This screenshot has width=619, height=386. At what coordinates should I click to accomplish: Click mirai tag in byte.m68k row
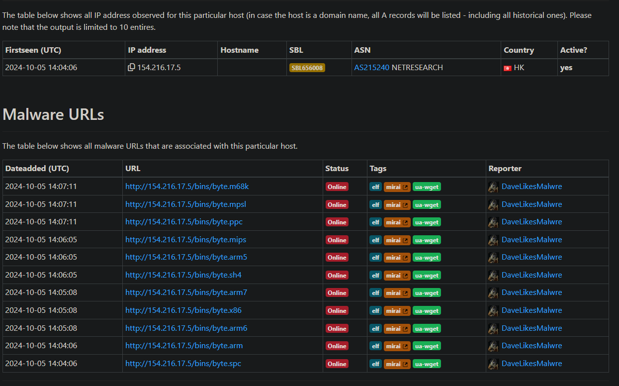coord(397,187)
